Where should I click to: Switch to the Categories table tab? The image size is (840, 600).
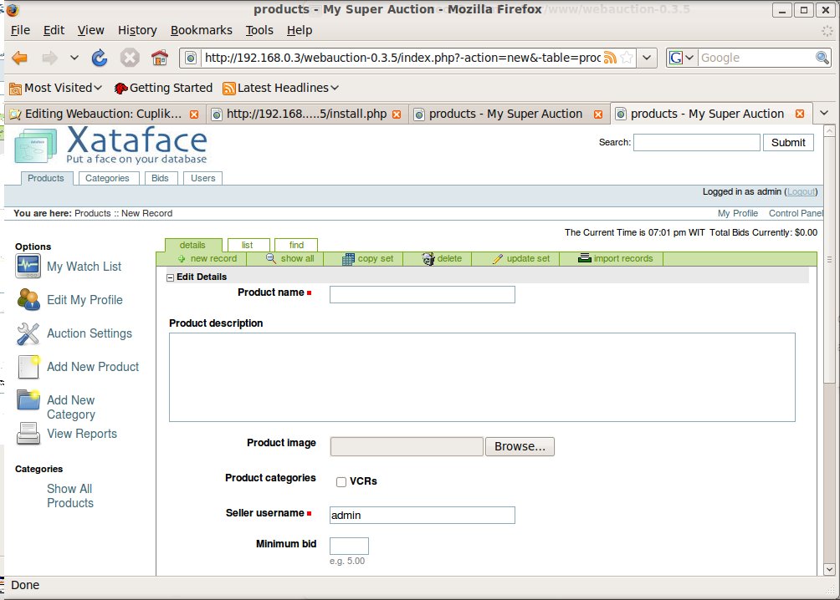click(x=107, y=178)
